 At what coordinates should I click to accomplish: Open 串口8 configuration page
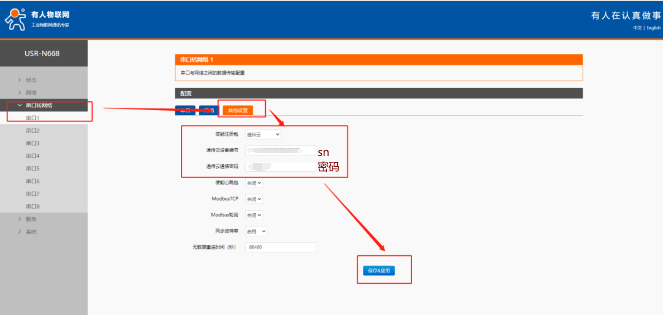tap(33, 207)
